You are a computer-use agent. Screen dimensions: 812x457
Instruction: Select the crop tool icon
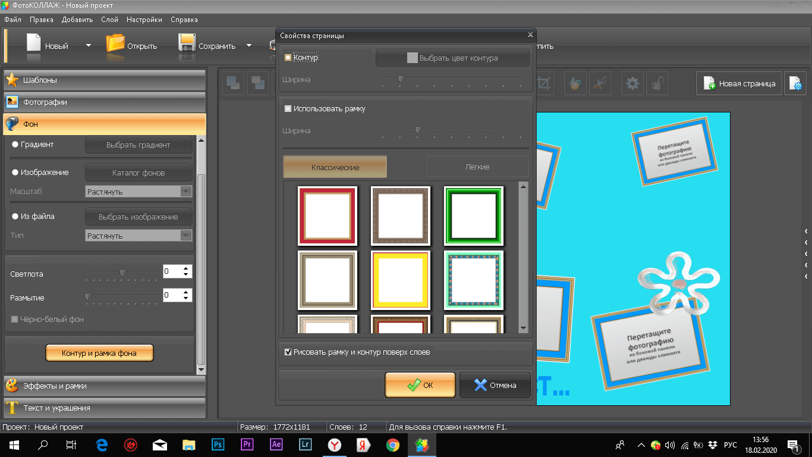pos(544,83)
